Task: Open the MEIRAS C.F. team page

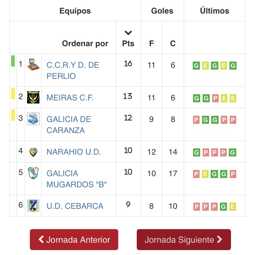Action: point(70,98)
